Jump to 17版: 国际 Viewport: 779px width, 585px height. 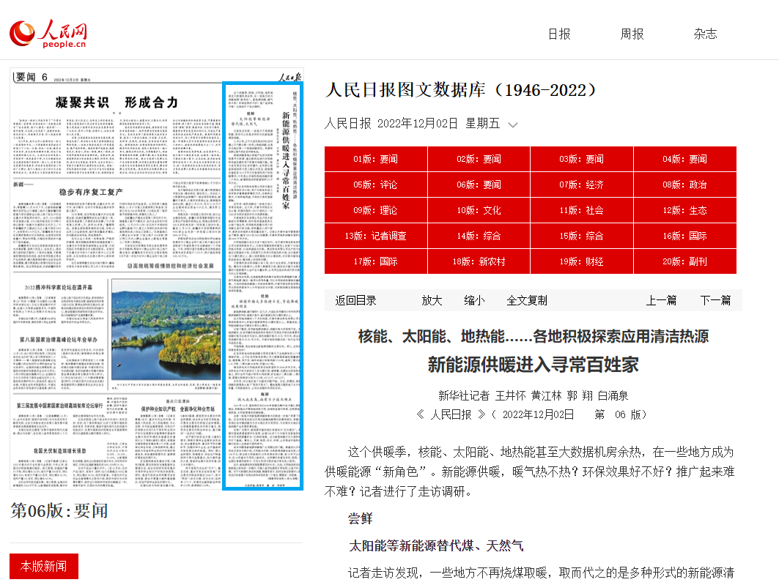tap(376, 261)
